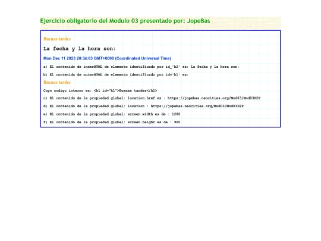Click line c) showing location.href URL
The width and height of the screenshot is (321, 241).
tap(152, 98)
